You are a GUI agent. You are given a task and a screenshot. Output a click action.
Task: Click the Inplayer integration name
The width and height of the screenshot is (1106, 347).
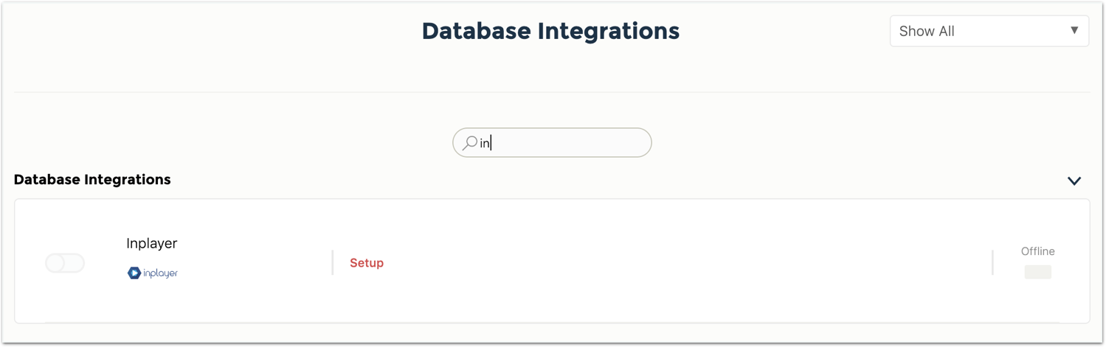[x=152, y=243]
